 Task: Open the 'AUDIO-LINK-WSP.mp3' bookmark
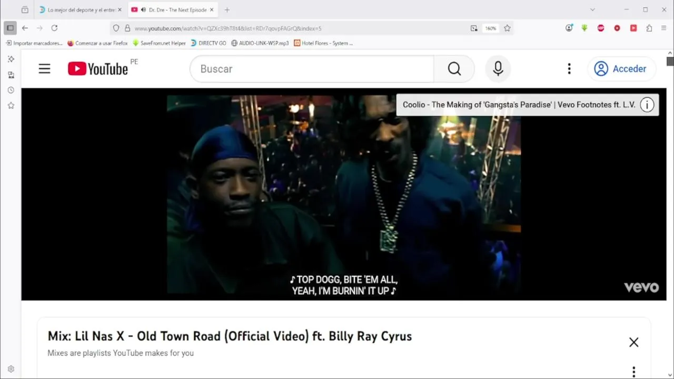click(x=260, y=43)
